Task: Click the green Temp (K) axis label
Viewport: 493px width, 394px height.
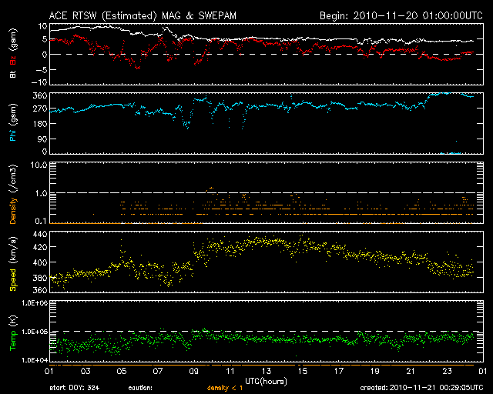Action: coord(13,332)
